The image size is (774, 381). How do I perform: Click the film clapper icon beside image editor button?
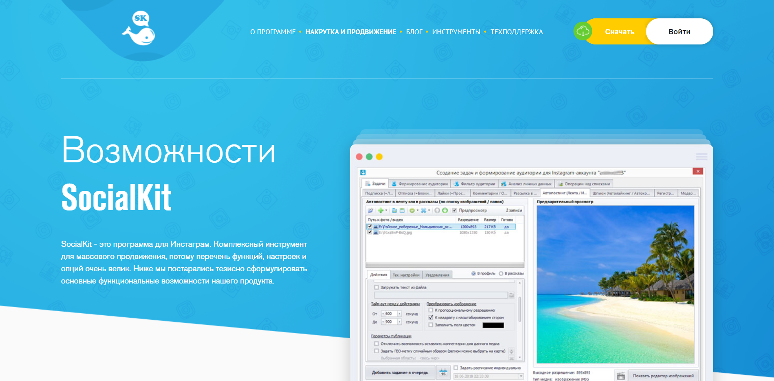click(621, 376)
